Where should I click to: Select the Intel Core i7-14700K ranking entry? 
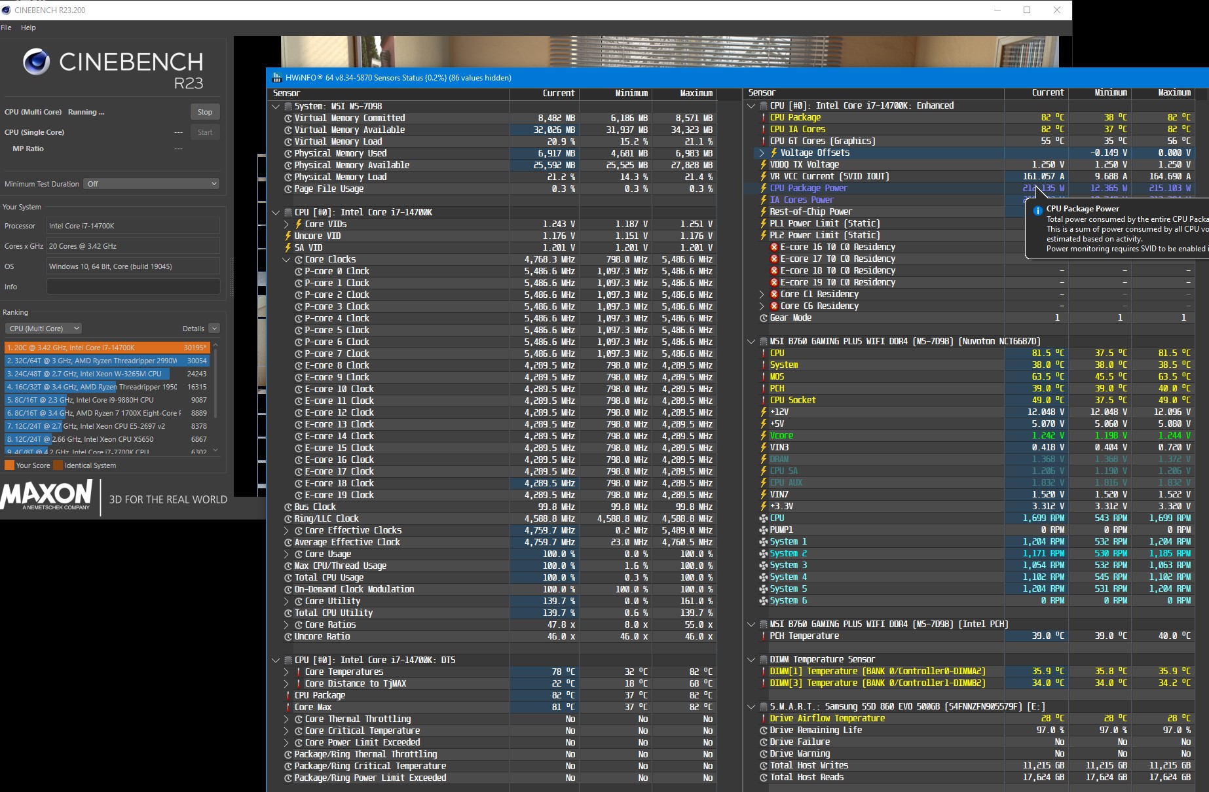pyautogui.click(x=107, y=348)
